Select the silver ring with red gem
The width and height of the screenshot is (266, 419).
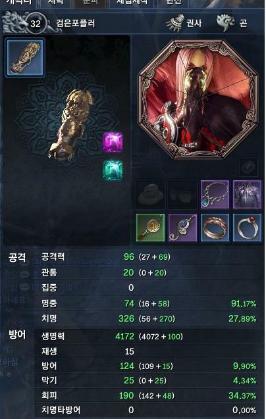[x=248, y=228]
